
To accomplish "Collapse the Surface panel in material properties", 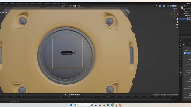I will (x=186, y=50).
